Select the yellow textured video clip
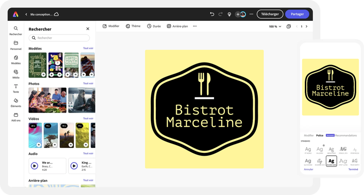 (x=83, y=135)
